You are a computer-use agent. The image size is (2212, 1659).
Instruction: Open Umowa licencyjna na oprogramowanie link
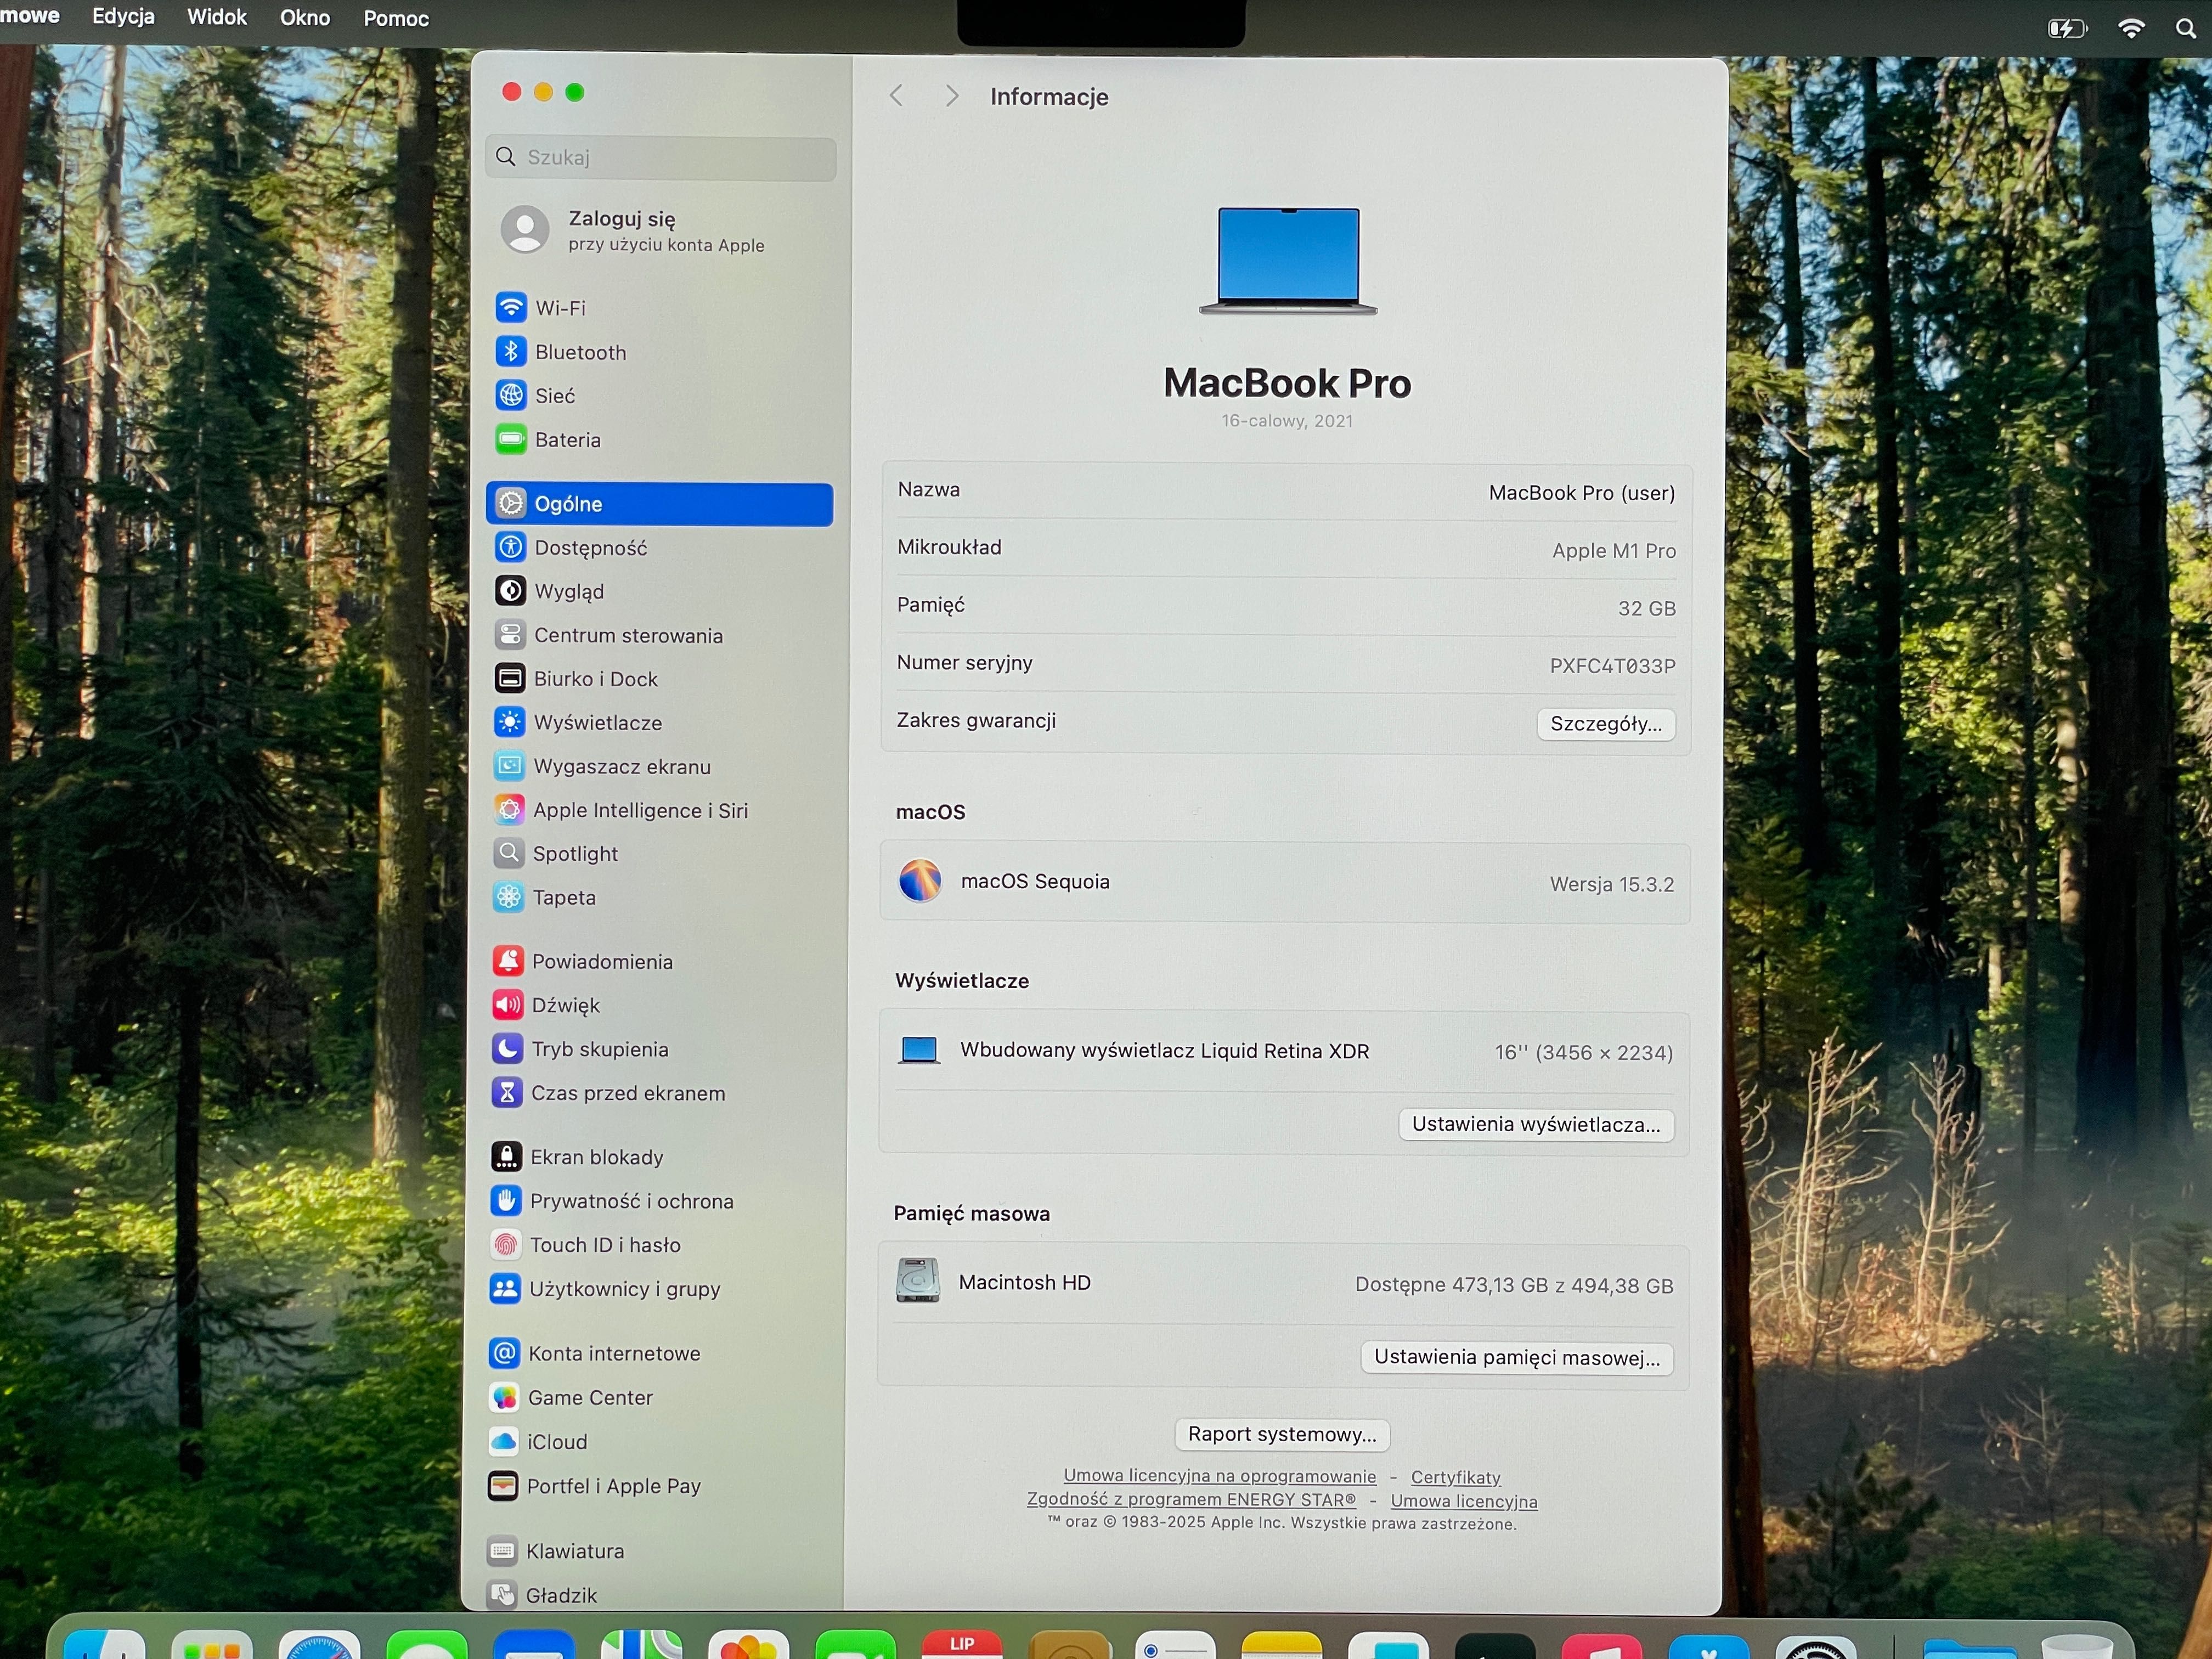pos(1219,1476)
